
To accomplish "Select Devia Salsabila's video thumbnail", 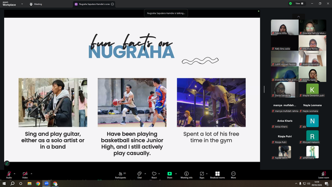I will (x=285, y=90).
